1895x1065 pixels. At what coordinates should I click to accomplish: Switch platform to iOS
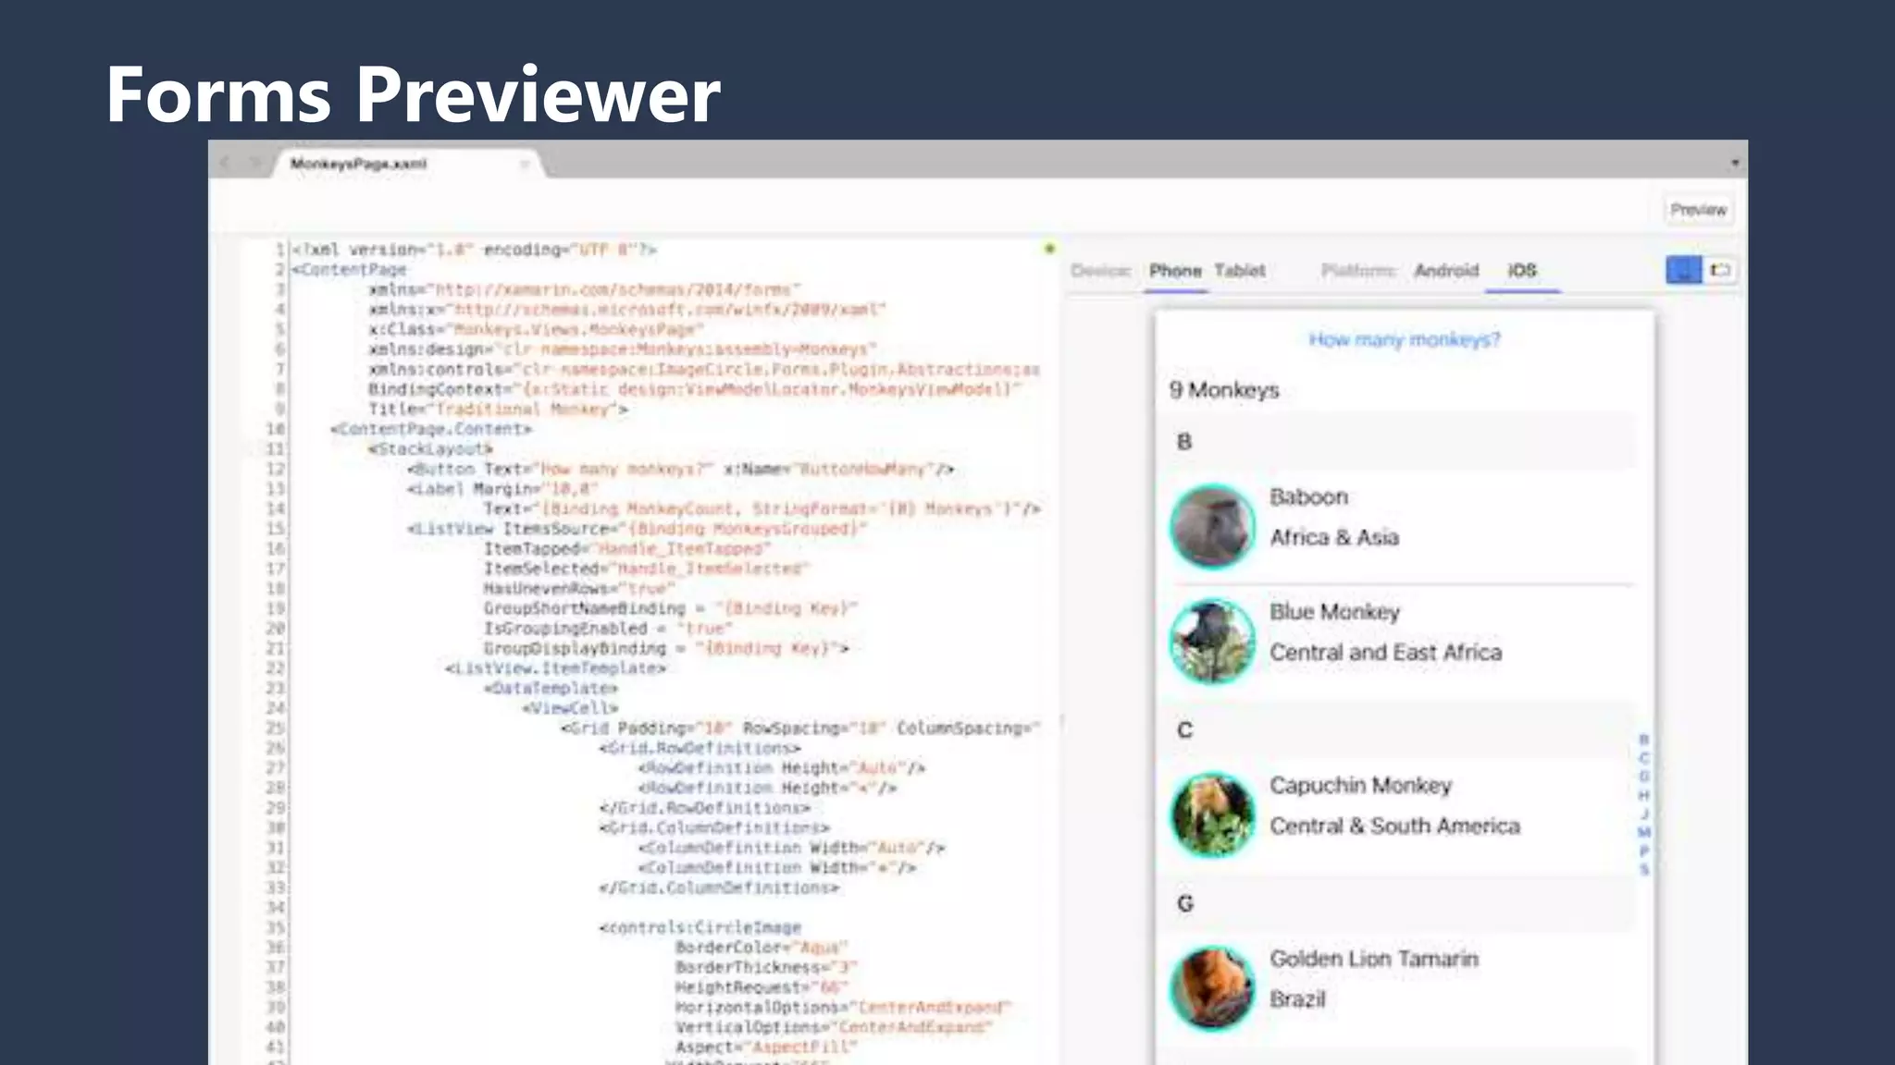(x=1522, y=271)
